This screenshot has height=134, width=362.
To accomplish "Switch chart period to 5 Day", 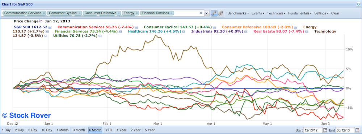I will tap(32, 130).
